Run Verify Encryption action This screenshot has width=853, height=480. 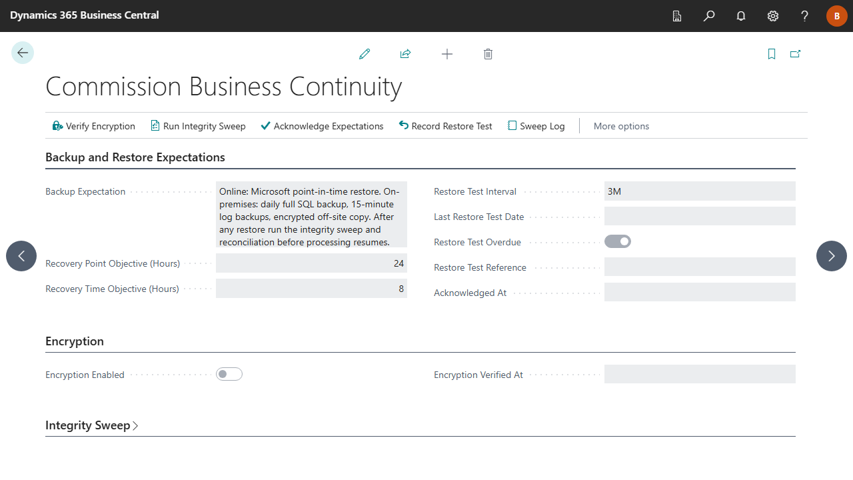click(94, 126)
